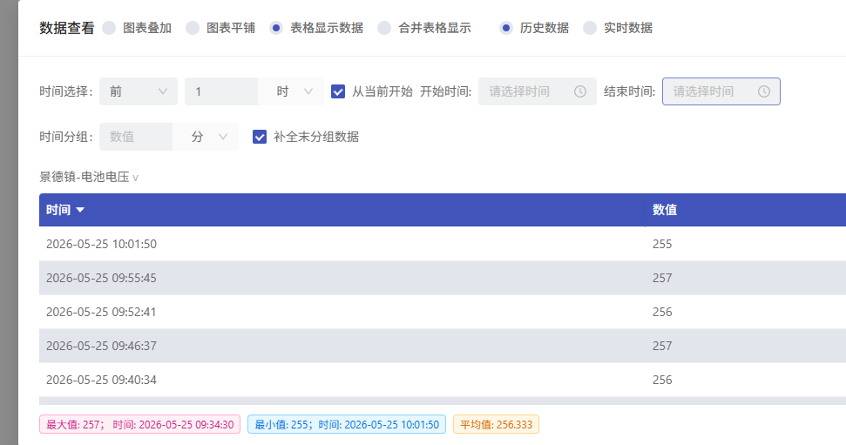Select the 图表叠加 radio option
The height and width of the screenshot is (445, 846).
pos(110,28)
